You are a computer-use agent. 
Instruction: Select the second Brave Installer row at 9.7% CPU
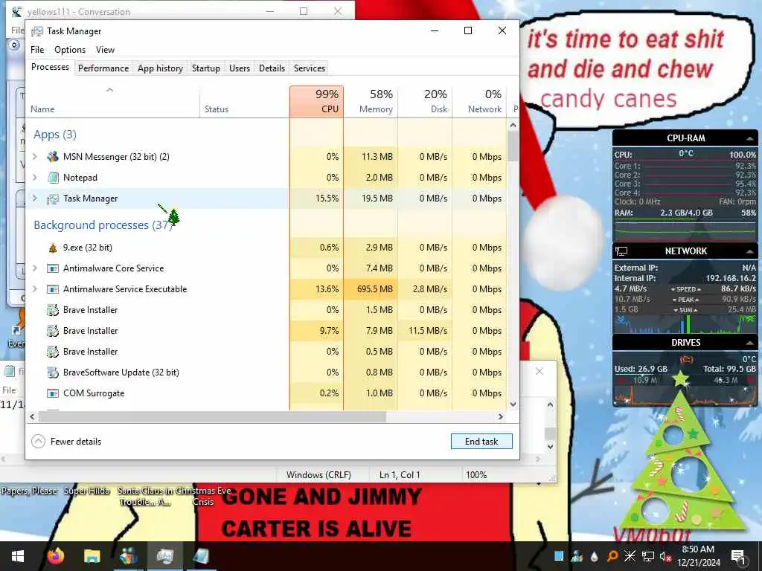[266, 331]
